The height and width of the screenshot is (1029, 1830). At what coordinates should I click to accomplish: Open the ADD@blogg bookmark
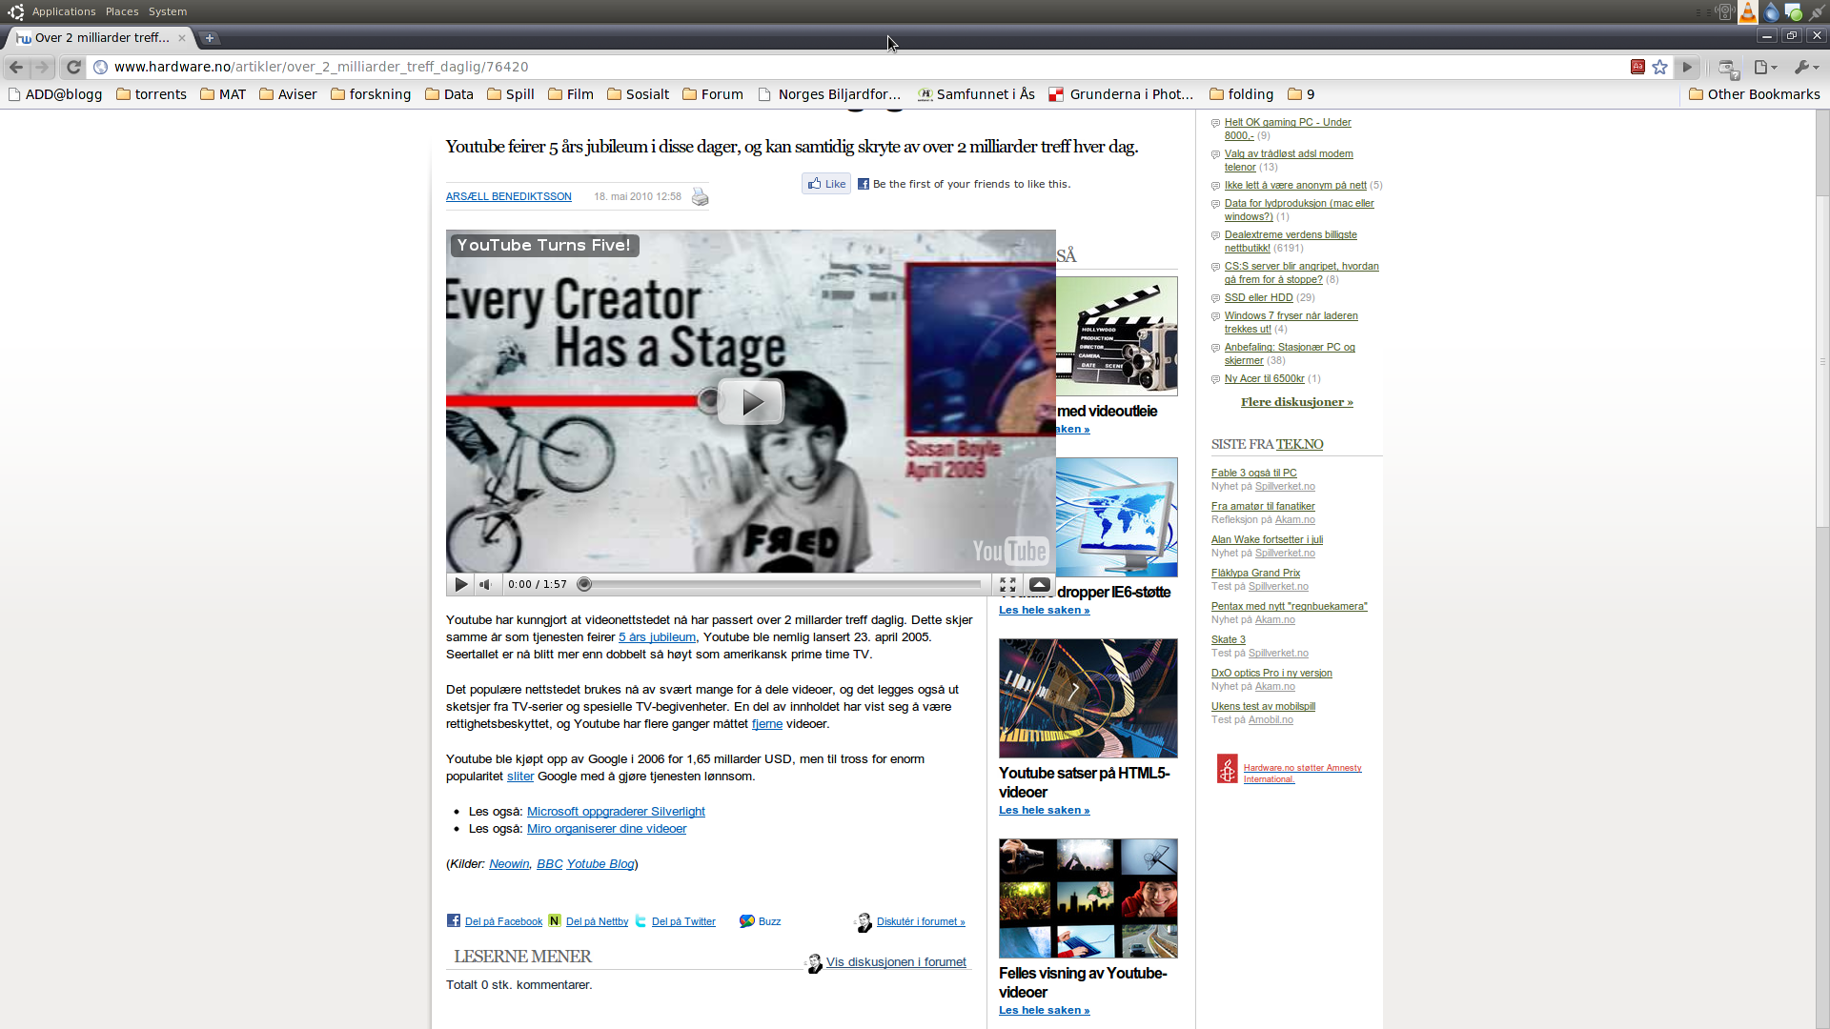pyautogui.click(x=54, y=94)
